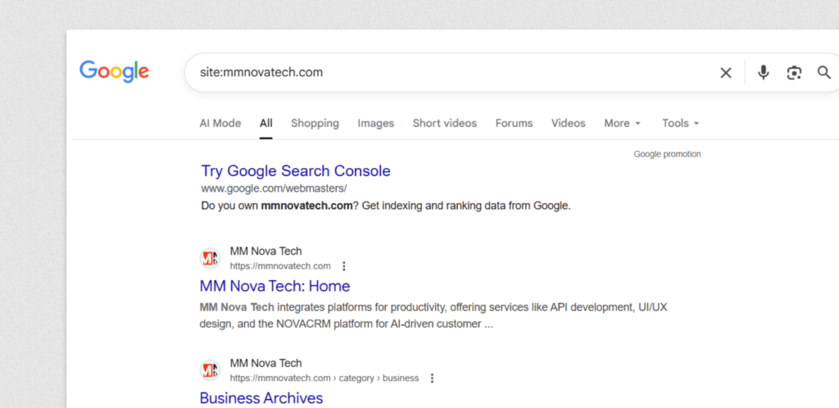The width and height of the screenshot is (839, 408).
Task: Expand the Tools dropdown
Action: click(x=680, y=123)
